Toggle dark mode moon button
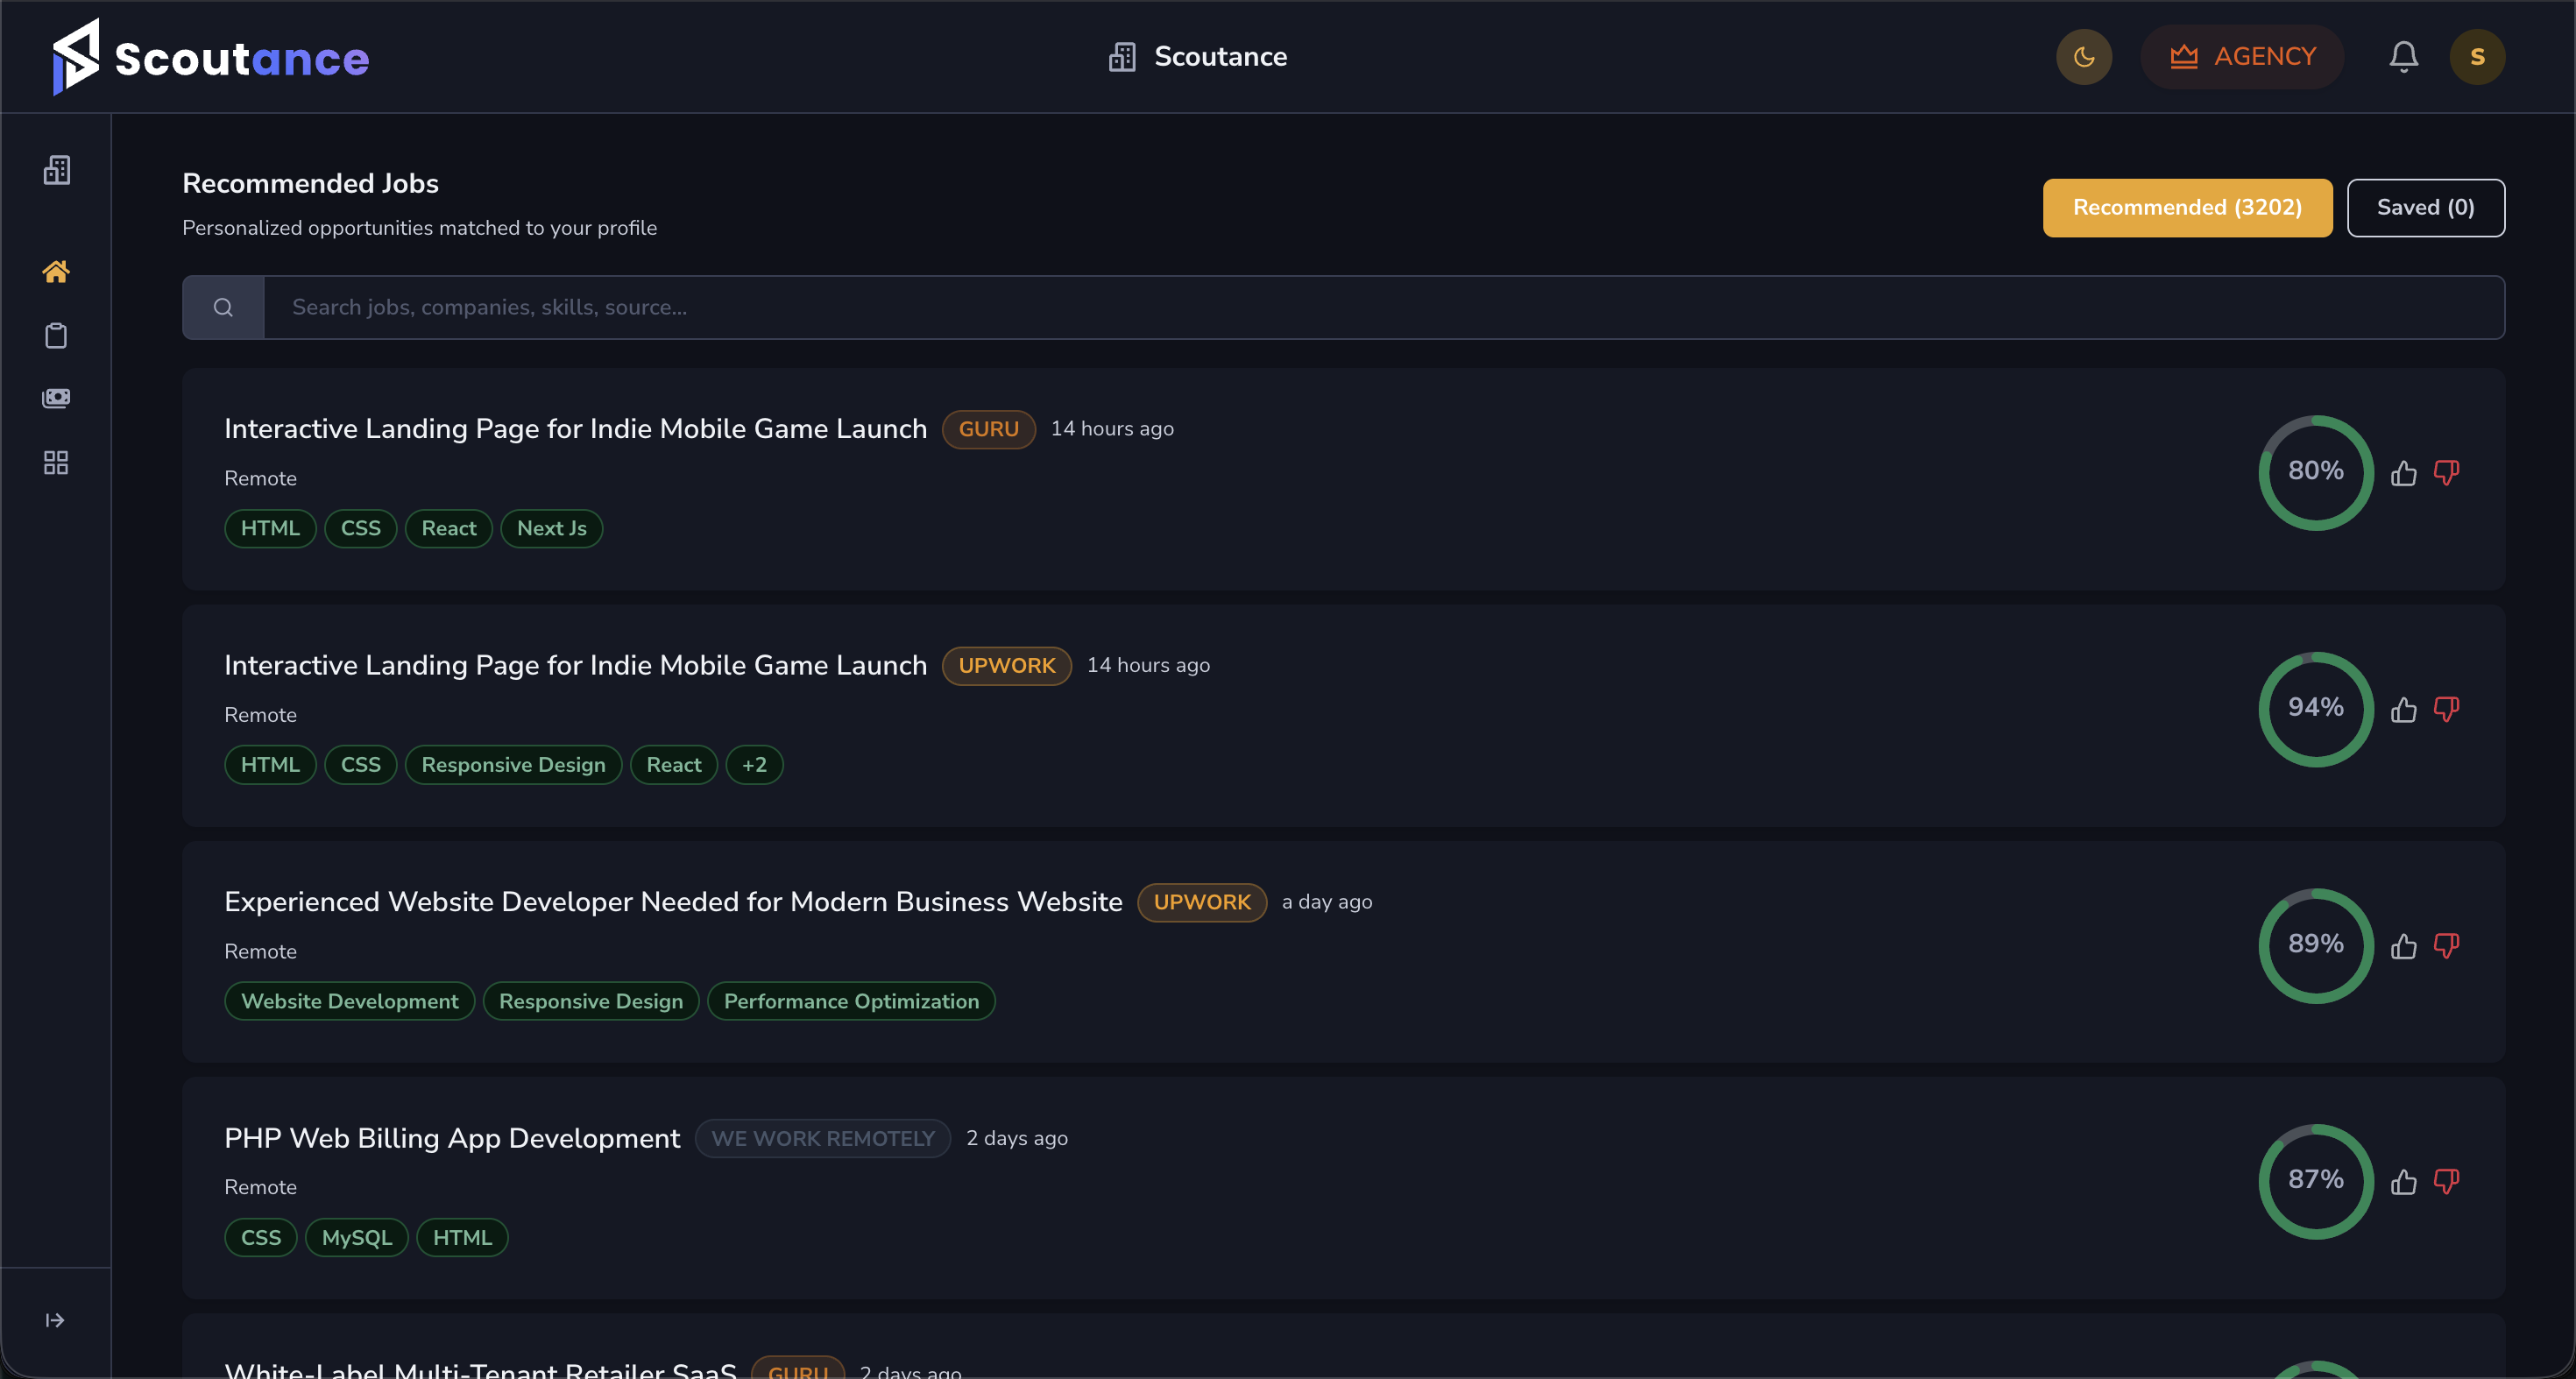Viewport: 2576px width, 1379px height. pyautogui.click(x=2083, y=56)
